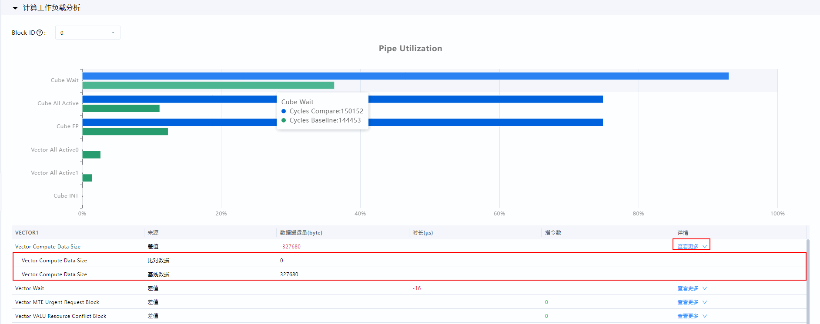The image size is (820, 324).
Task: Click the 327680 baseline value
Action: 289,274
